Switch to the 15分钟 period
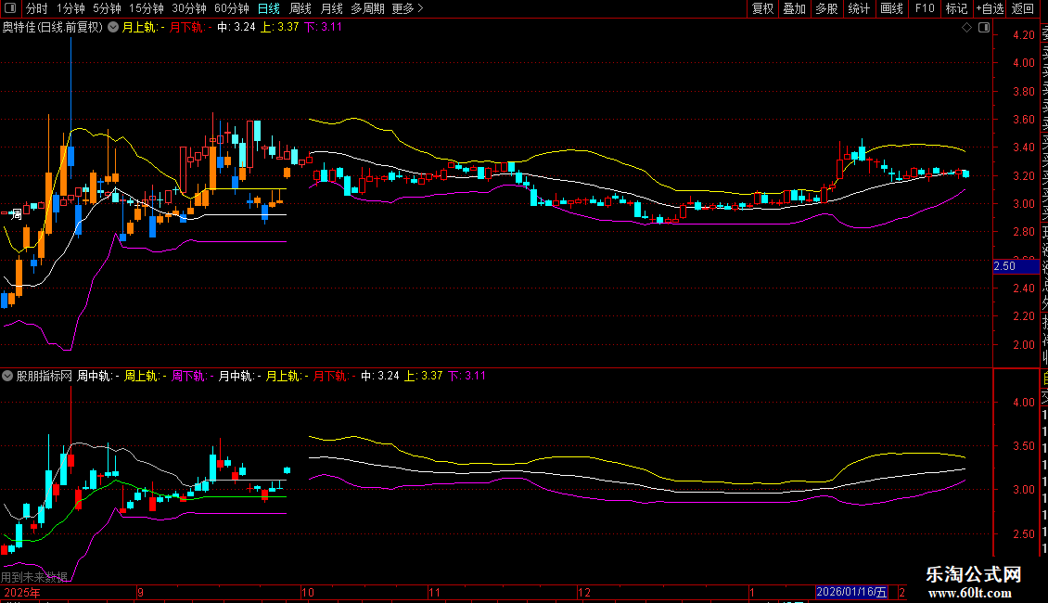Screen dimensions: 1048x603 click(x=147, y=8)
